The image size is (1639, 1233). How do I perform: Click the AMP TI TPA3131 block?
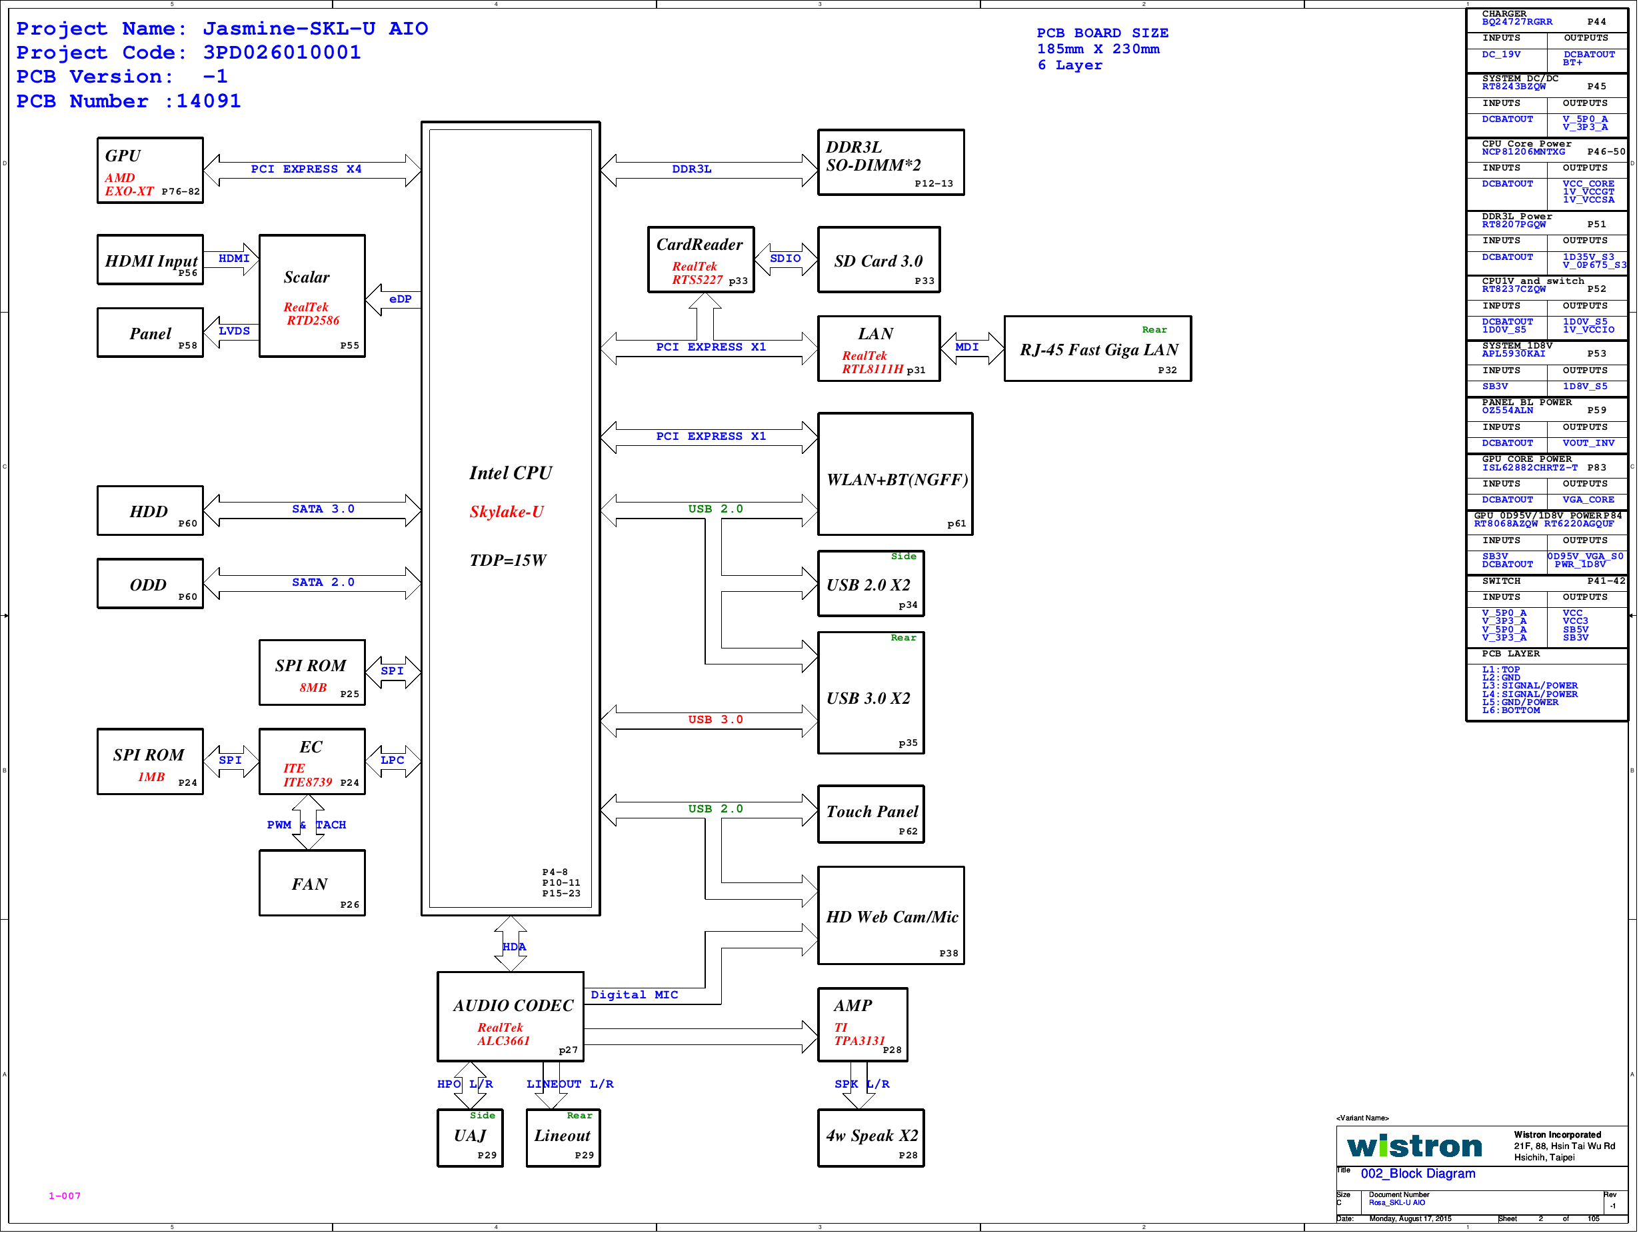(862, 1025)
